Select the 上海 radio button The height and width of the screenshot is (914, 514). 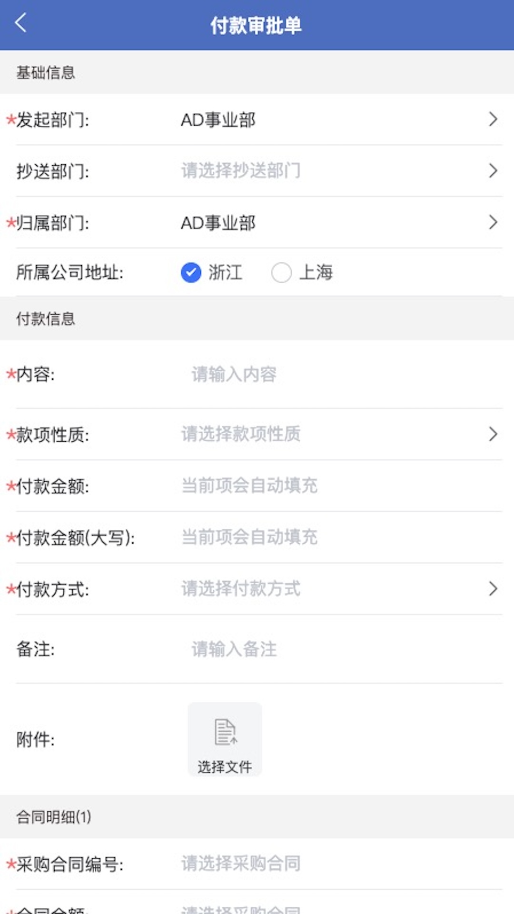coord(281,273)
